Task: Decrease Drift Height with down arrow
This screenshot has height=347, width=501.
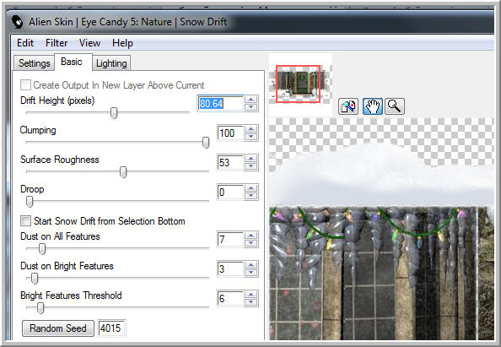Action: pyautogui.click(x=251, y=107)
